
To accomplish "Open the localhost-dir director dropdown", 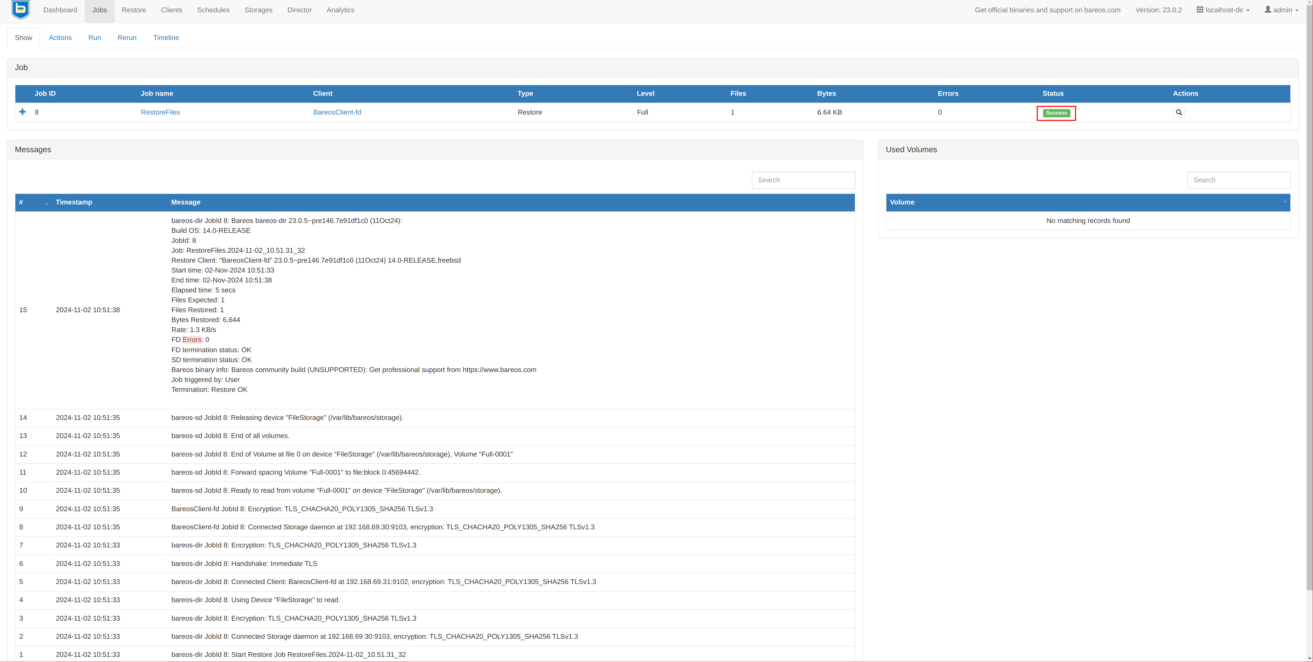I will (1223, 10).
